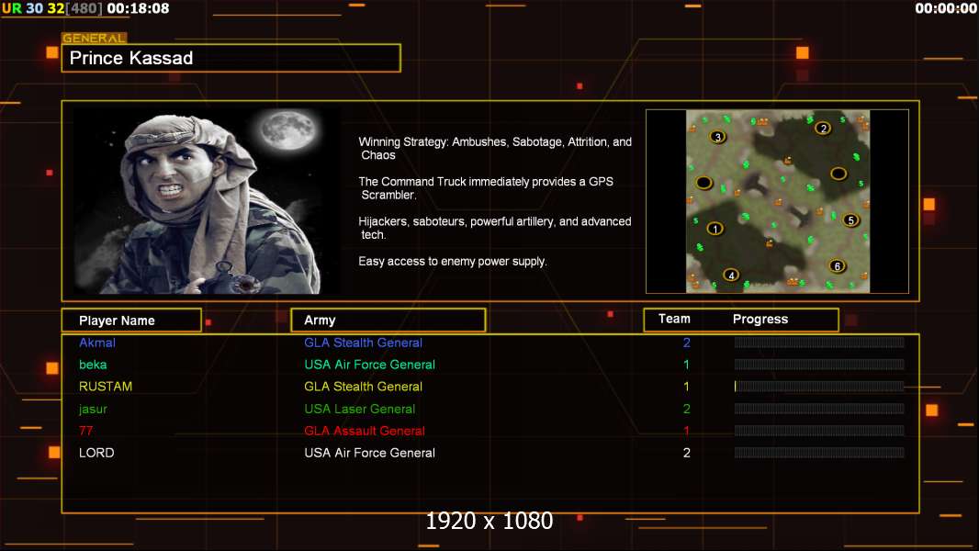Click unnumbered marker between markers 2 and 5
979x551 pixels.
click(x=838, y=174)
